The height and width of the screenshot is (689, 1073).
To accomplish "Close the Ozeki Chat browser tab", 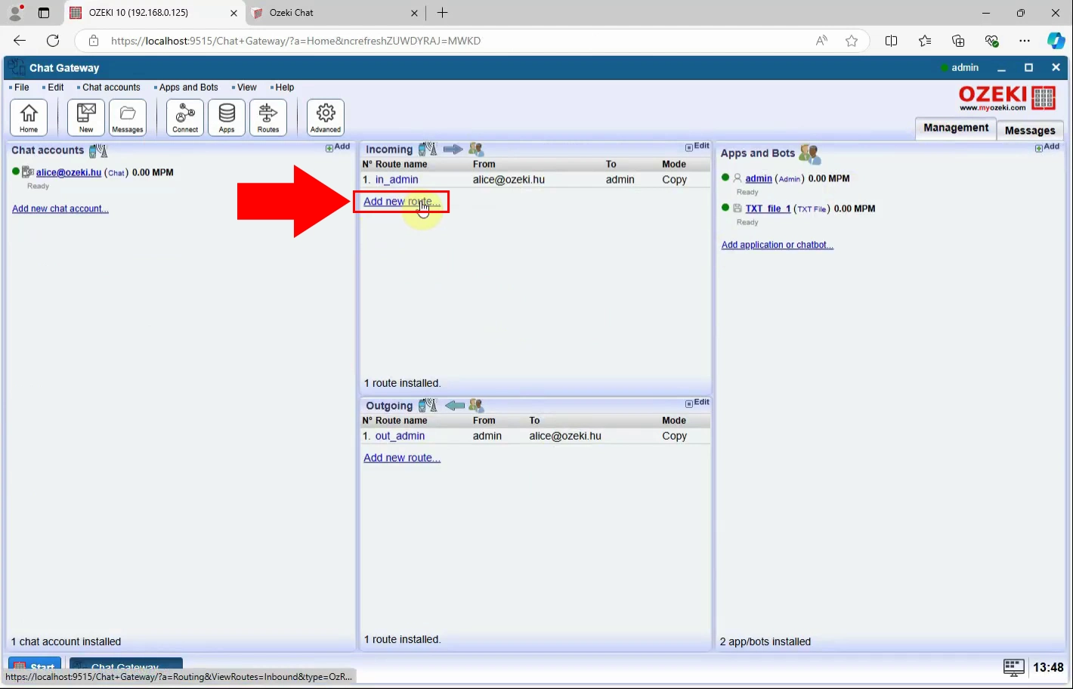I will [414, 13].
